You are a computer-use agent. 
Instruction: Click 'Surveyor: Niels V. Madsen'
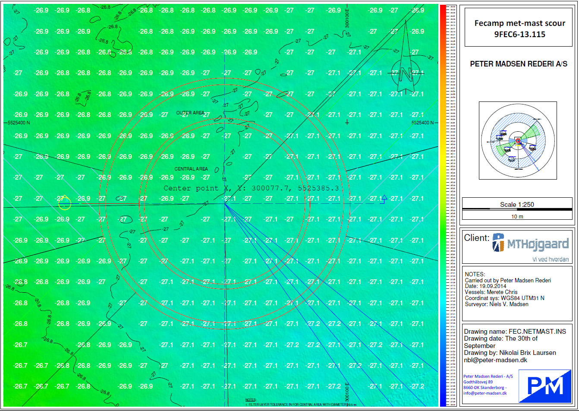tap(497, 304)
